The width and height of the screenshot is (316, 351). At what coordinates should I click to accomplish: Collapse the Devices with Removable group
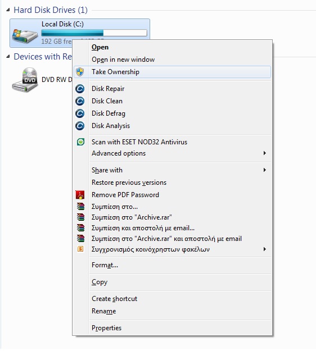coord(8,56)
